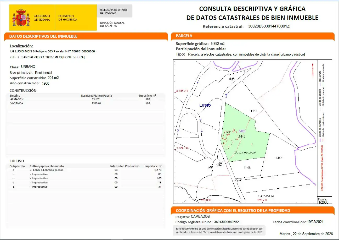Click the E/00/01 floor code
This screenshot has width=339, height=240.
(x=97, y=103)
